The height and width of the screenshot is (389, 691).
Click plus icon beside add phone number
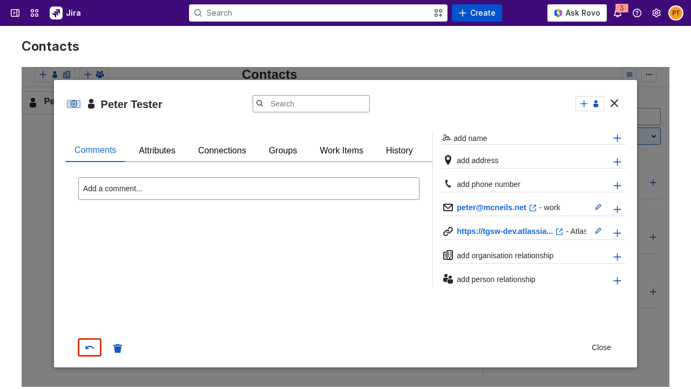[x=617, y=185]
